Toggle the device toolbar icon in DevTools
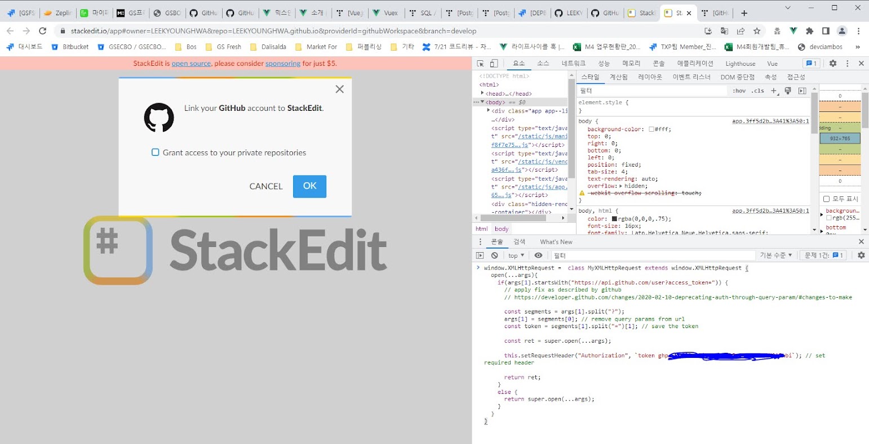869x444 pixels. tap(494, 64)
